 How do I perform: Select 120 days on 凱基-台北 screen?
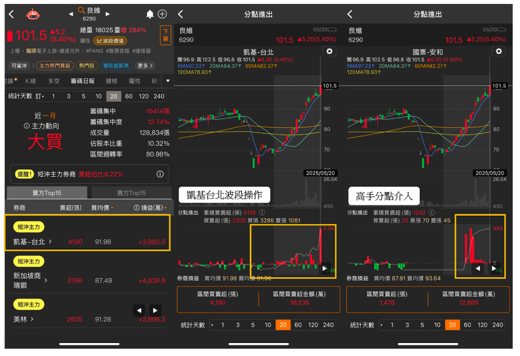click(313, 325)
